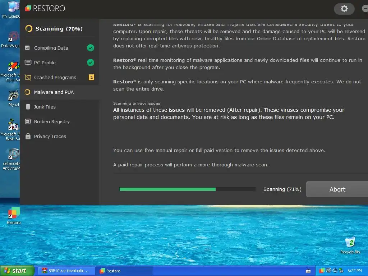
Task: Select the Restoro desktop shortcut icon
Action: click(x=14, y=216)
